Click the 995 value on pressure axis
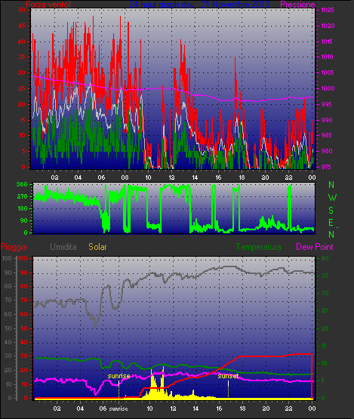 tap(327, 104)
